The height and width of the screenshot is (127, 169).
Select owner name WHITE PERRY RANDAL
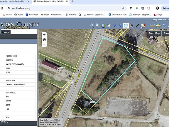(15, 64)
